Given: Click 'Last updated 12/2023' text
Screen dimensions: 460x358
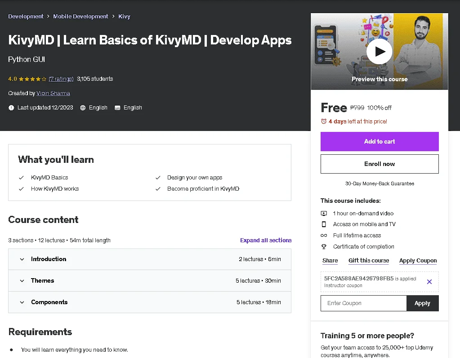Looking at the screenshot, I should pos(45,108).
